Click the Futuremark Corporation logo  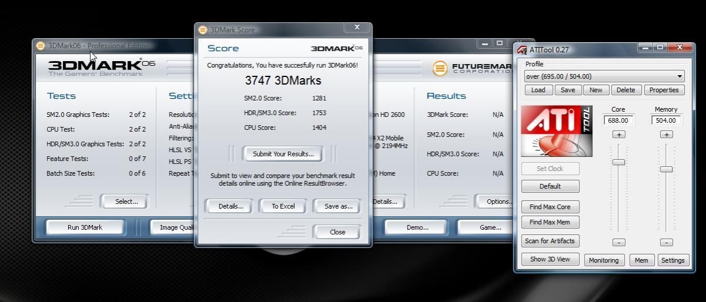point(471,68)
